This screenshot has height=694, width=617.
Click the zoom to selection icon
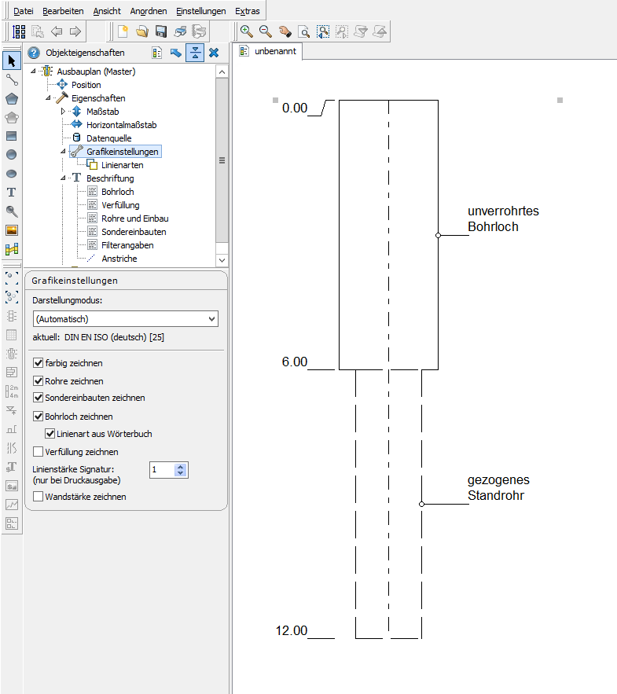[323, 31]
